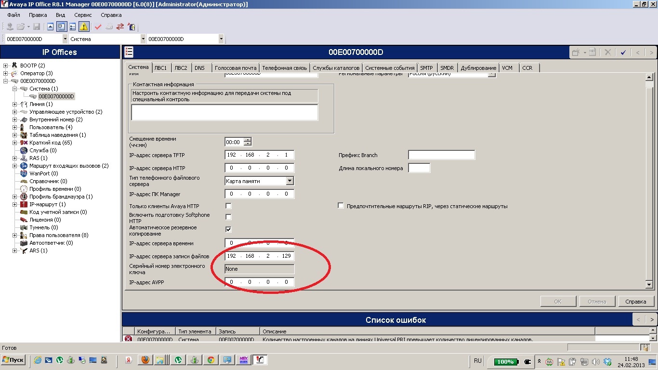This screenshot has height=370, width=658.
Task: Click the voicemail language toolbar icon
Action: pos(132,26)
